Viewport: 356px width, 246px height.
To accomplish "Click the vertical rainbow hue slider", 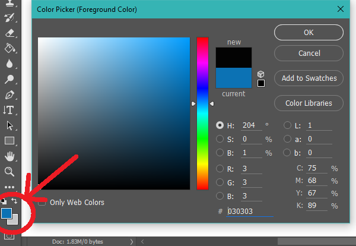I will (x=202, y=113).
